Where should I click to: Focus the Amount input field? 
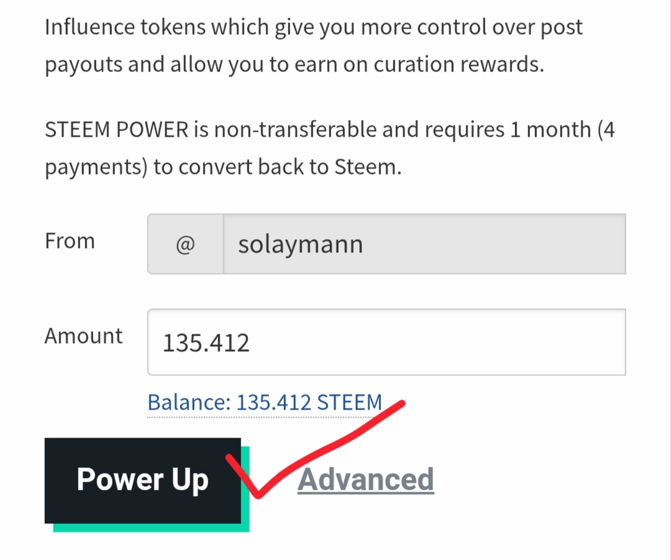point(386,342)
